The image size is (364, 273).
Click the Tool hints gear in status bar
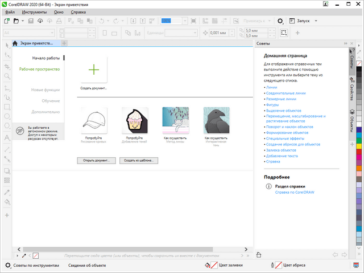coord(7,266)
